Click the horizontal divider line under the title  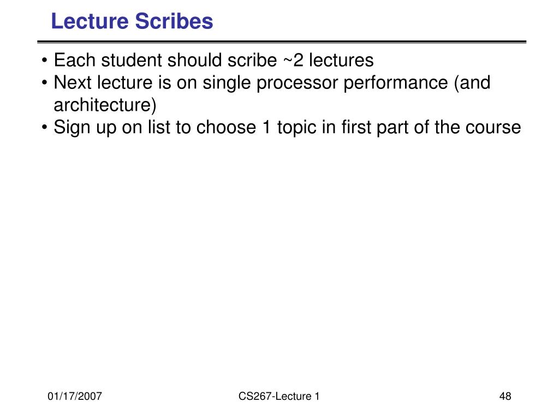click(281, 42)
